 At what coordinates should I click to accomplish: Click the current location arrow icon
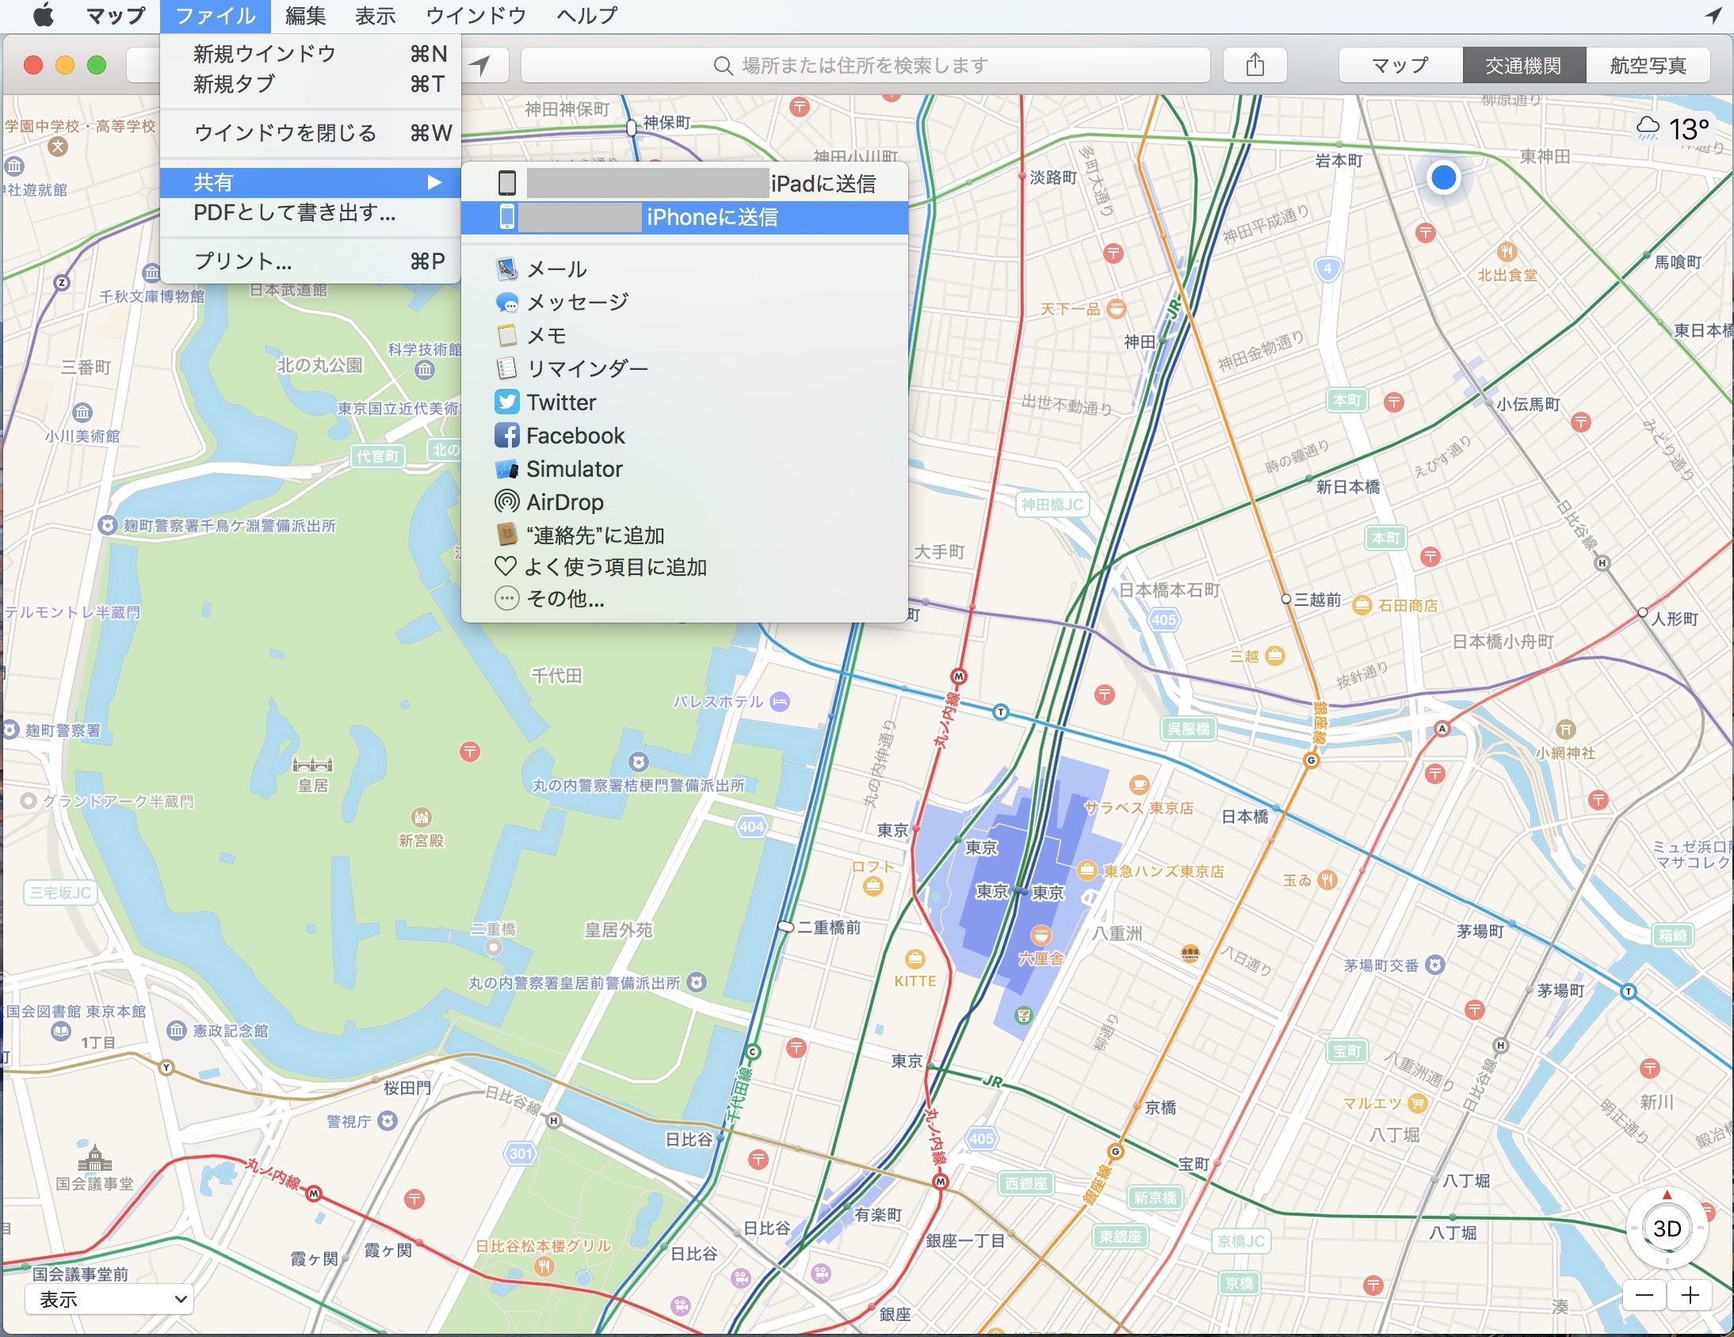[485, 62]
